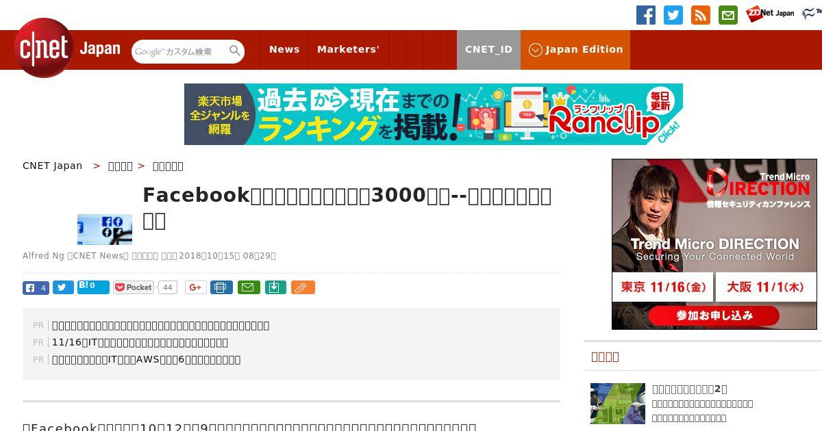
Task: Print the article with printer icon
Action: (221, 287)
